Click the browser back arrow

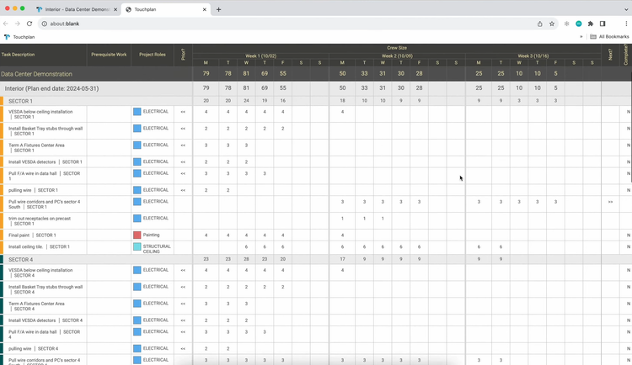(x=6, y=24)
